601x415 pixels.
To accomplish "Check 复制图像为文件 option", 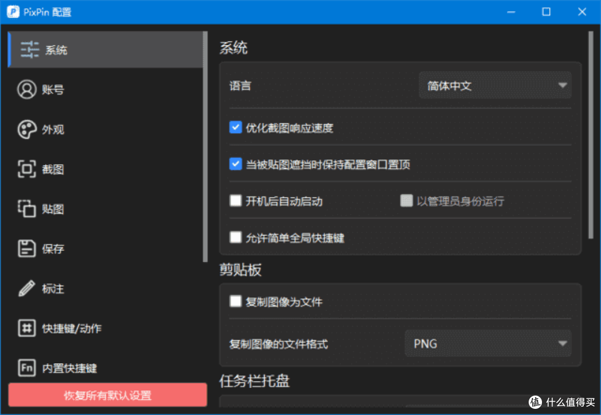I will 235,301.
